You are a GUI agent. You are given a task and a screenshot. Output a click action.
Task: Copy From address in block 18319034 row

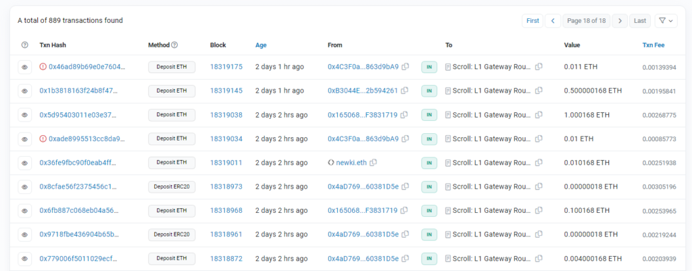coord(405,139)
